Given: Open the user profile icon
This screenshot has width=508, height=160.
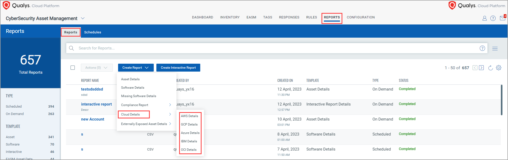Looking at the screenshot, I should [484, 18].
